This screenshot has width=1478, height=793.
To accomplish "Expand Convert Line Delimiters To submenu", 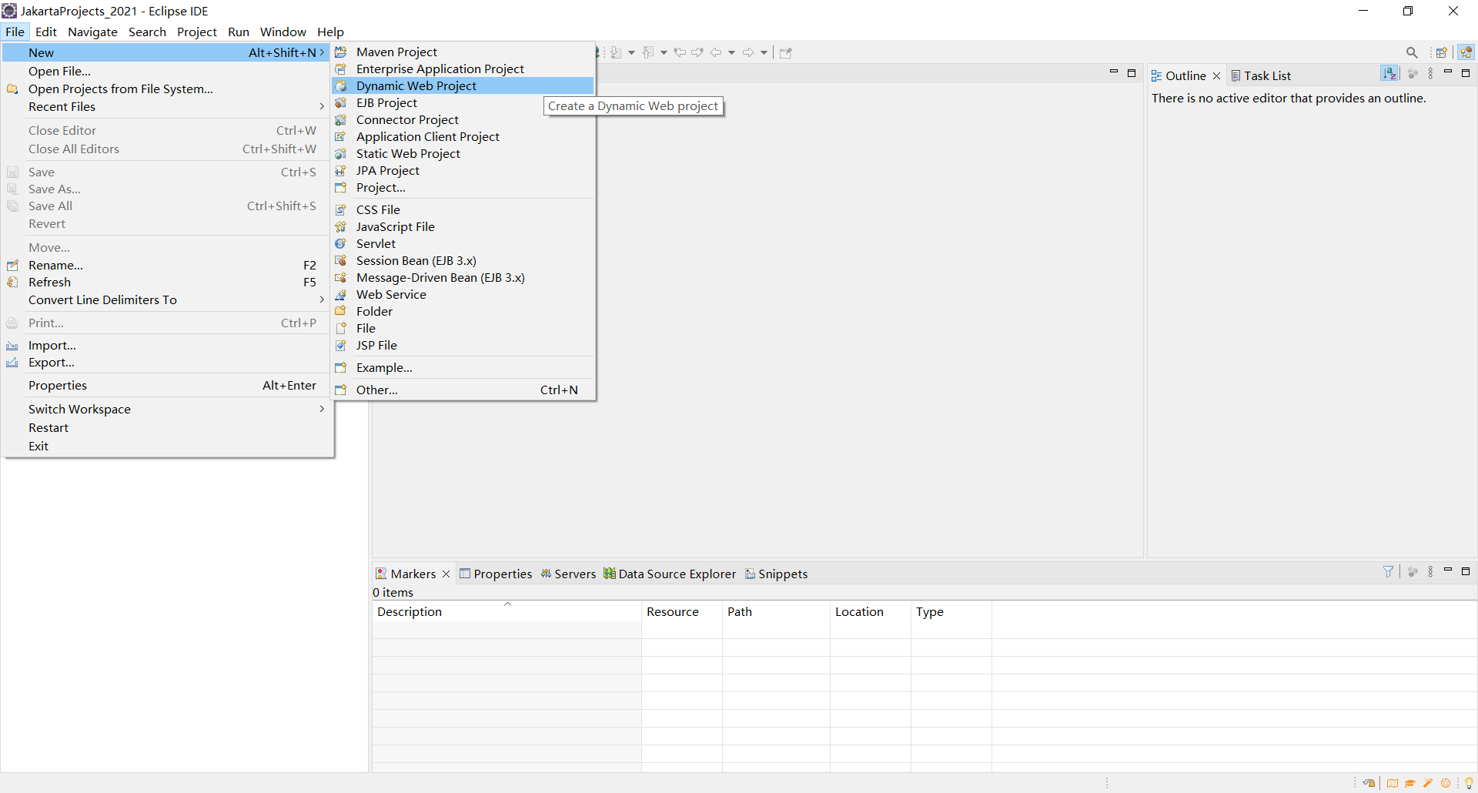I will pos(166,299).
